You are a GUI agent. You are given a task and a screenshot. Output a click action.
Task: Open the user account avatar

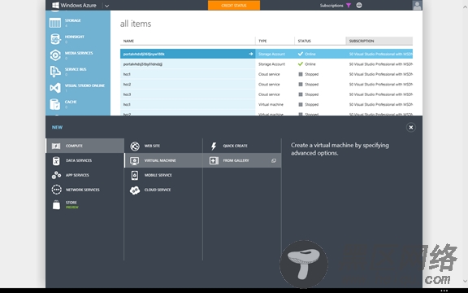click(x=417, y=6)
